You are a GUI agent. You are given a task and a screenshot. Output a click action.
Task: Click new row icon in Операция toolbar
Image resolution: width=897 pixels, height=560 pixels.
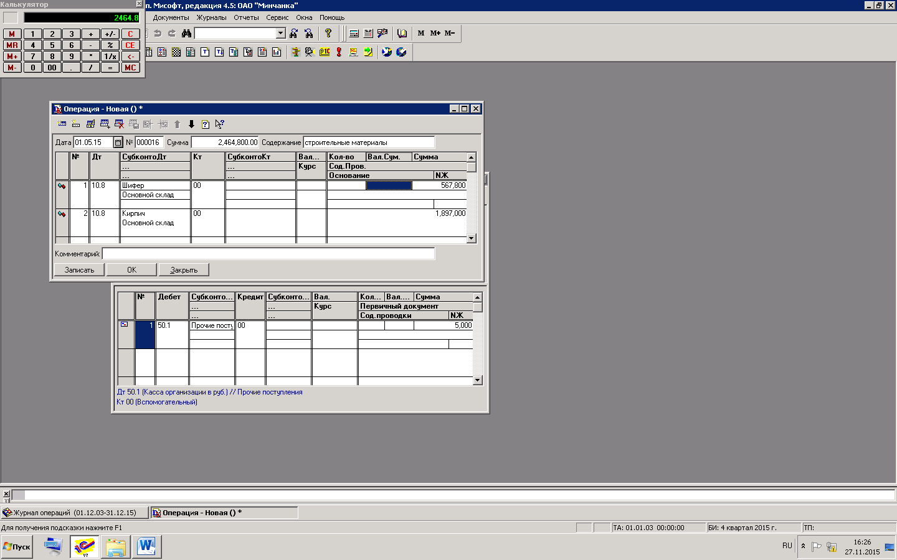click(62, 124)
